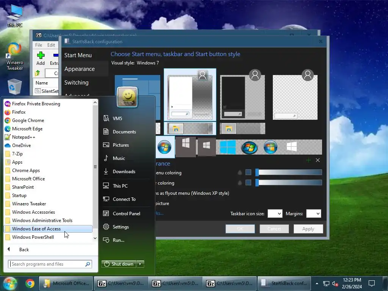Viewport: 388px width, 291px height.
Task: Expand Windows Administrative Tools folder
Action: pyautogui.click(x=48, y=221)
